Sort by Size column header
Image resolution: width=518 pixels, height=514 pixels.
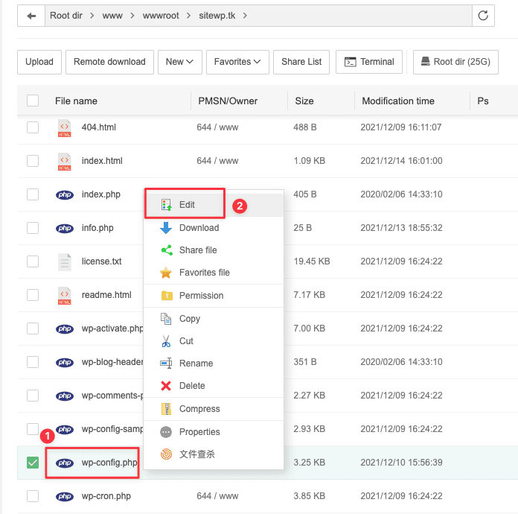click(x=304, y=101)
